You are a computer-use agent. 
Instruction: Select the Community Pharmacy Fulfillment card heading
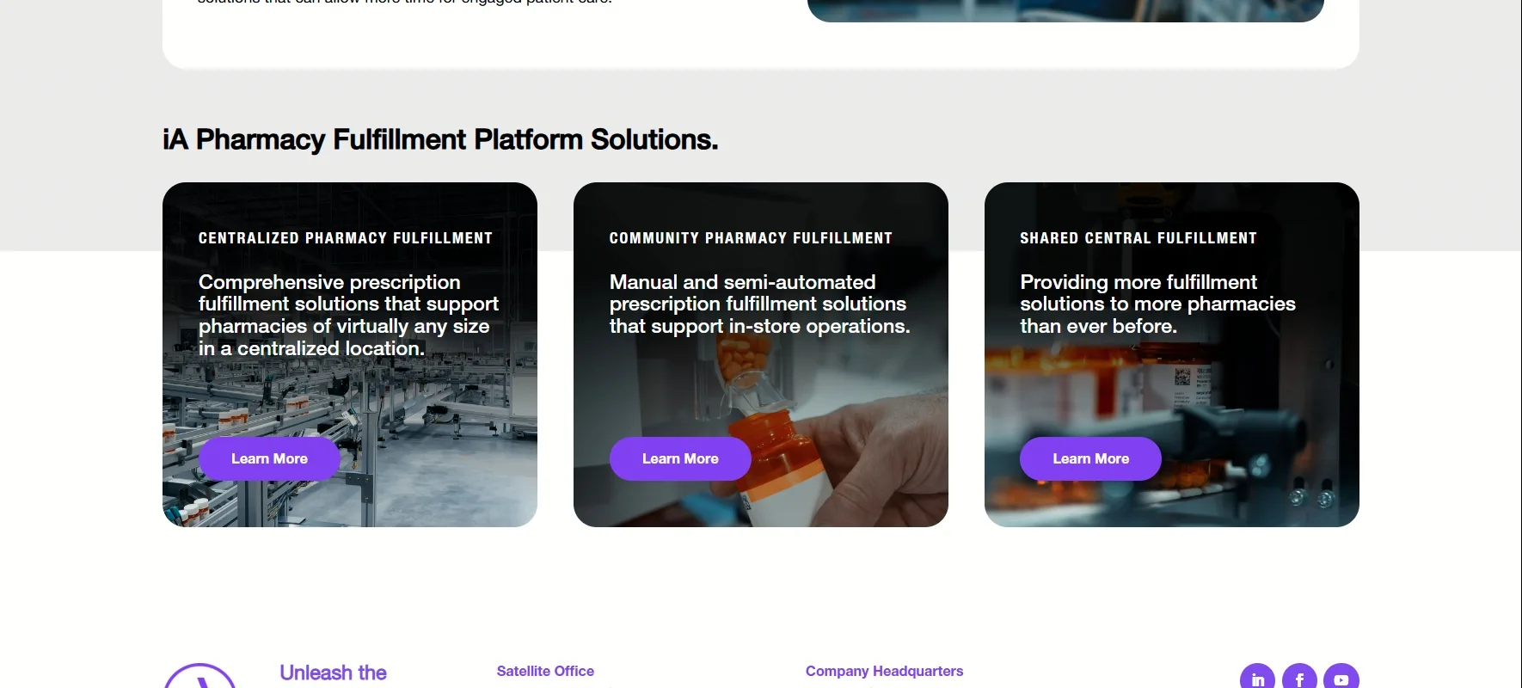coord(751,238)
